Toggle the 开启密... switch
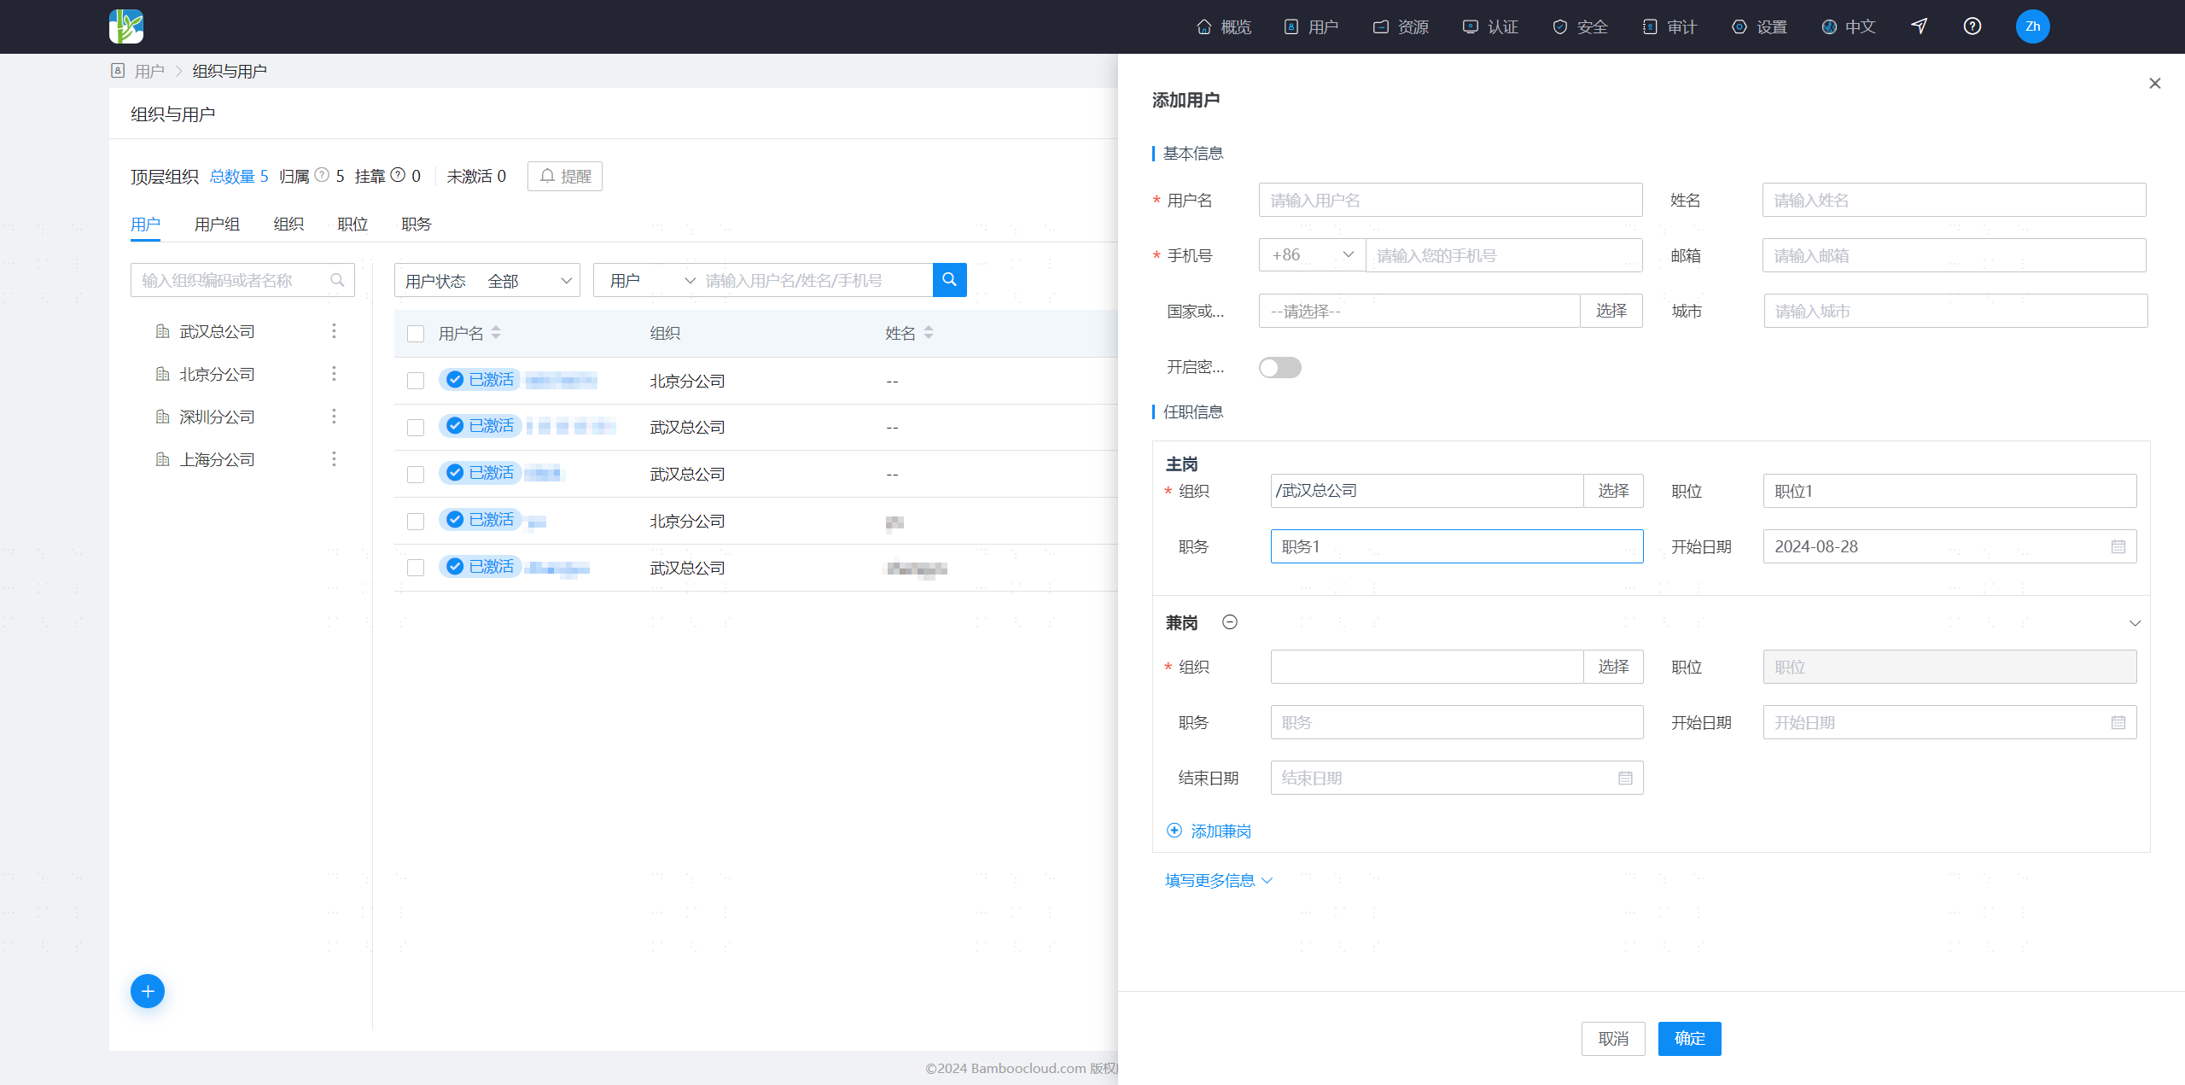Screen dimensions: 2185x1085 (1279, 367)
